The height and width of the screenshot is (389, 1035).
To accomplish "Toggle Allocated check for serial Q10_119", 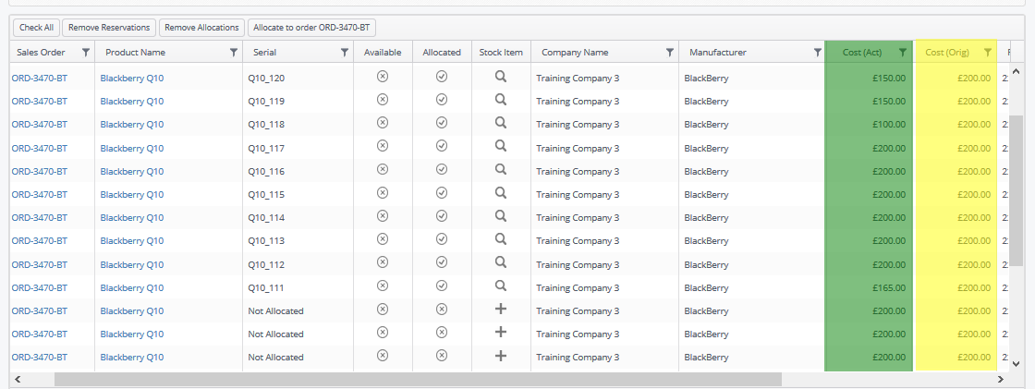I will [x=442, y=100].
